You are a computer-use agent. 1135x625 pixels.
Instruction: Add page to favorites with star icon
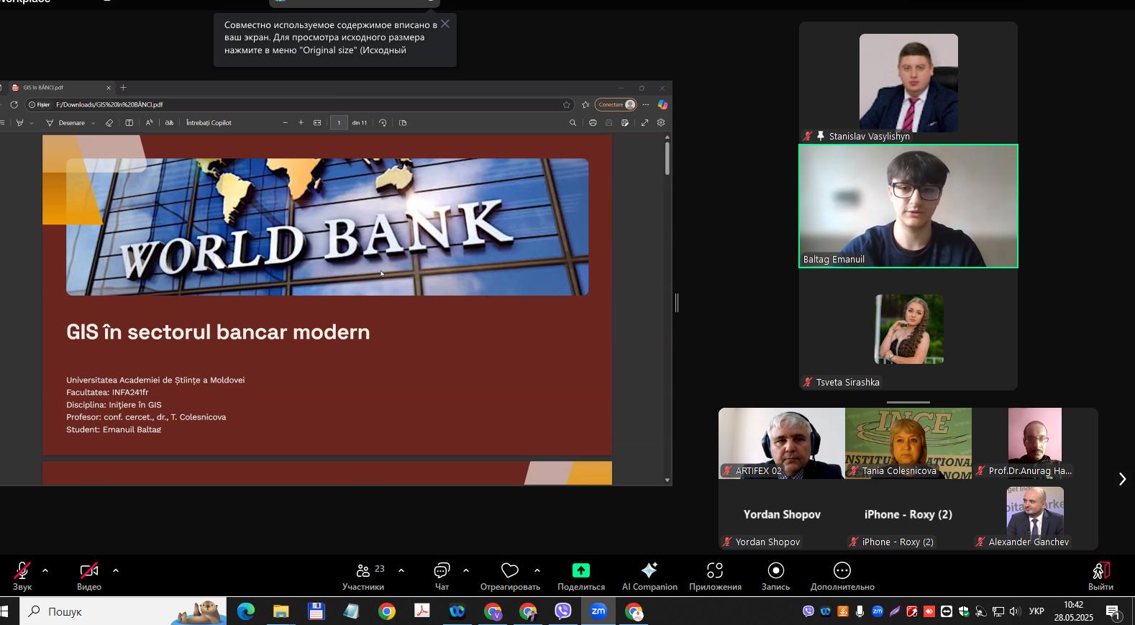pos(567,105)
